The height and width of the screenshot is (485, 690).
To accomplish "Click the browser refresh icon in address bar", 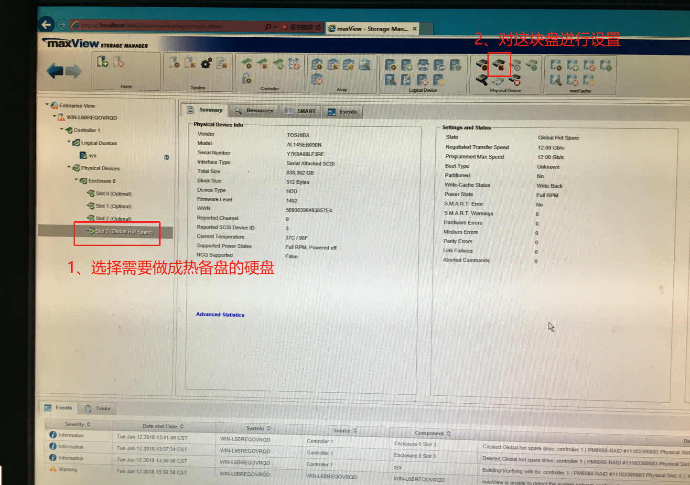I will [x=319, y=27].
